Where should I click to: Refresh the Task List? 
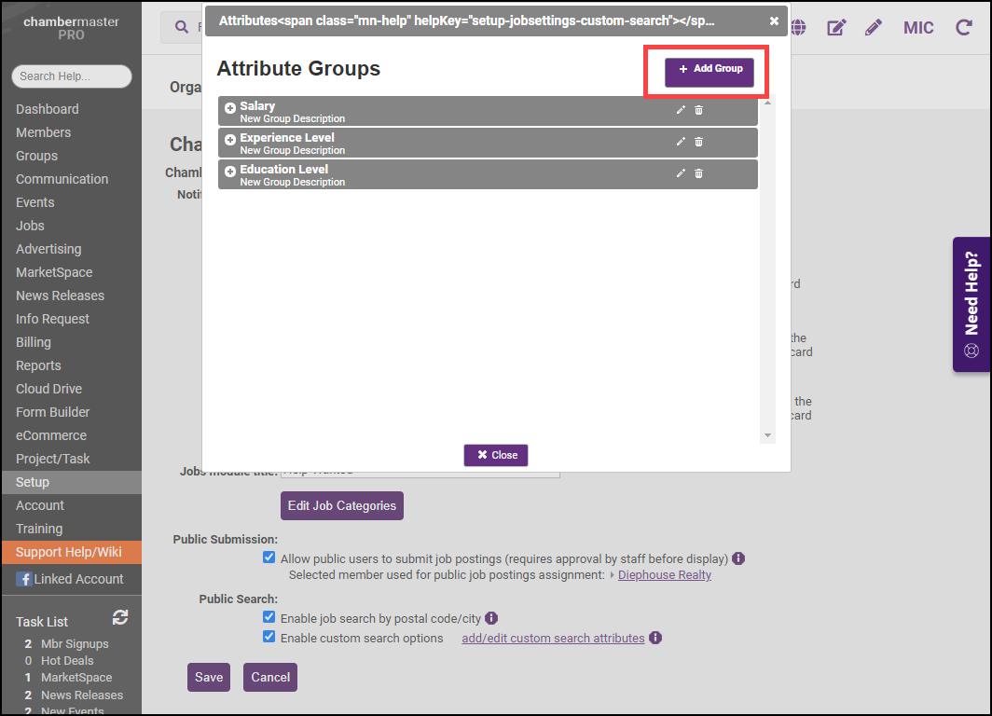(119, 618)
